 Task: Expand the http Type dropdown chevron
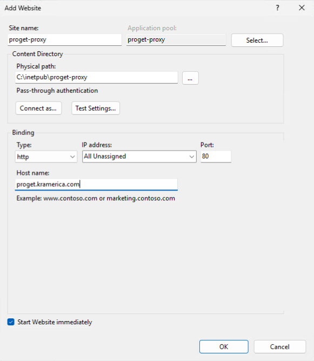tap(72, 157)
